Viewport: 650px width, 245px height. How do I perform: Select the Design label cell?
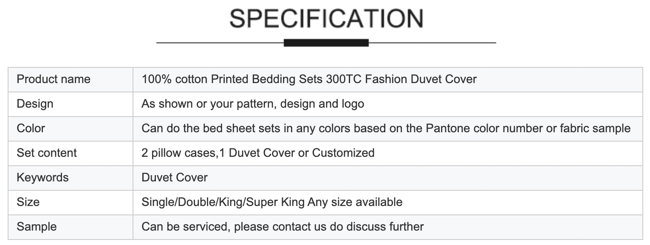[71, 104]
